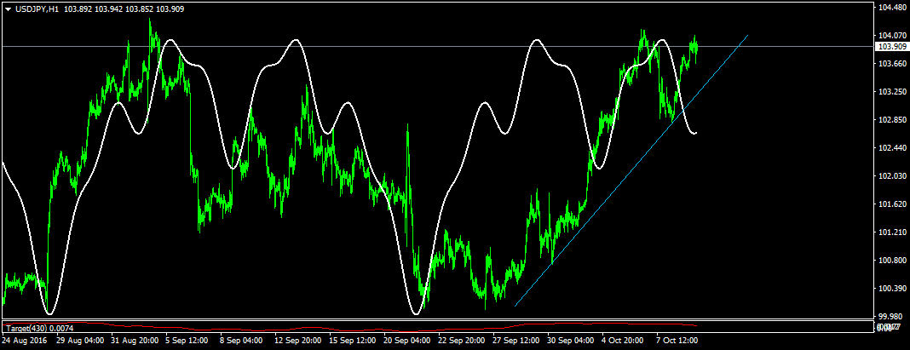Select the current price label 103.909
Screen dimensions: 910x350
pos(890,46)
